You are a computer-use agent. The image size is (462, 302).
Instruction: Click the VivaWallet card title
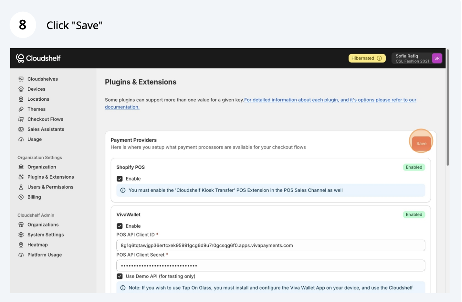point(128,214)
